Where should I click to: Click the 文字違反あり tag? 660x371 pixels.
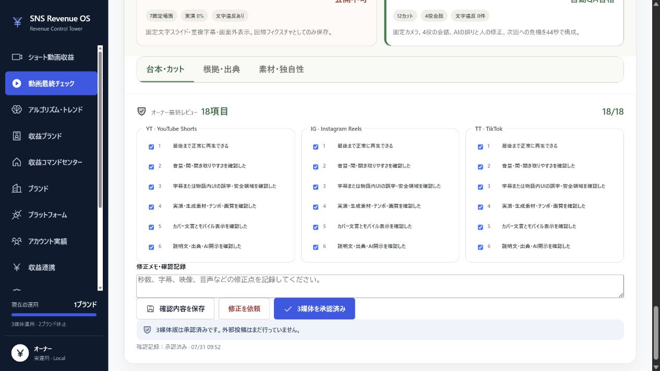(x=230, y=16)
